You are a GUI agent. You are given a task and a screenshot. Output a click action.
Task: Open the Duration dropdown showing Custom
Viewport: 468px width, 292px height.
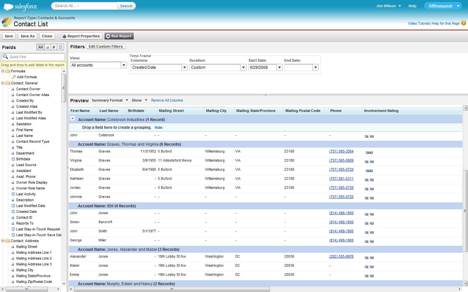click(x=243, y=67)
